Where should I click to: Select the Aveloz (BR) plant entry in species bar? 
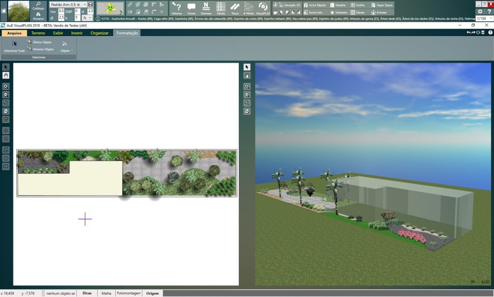(x=145, y=17)
